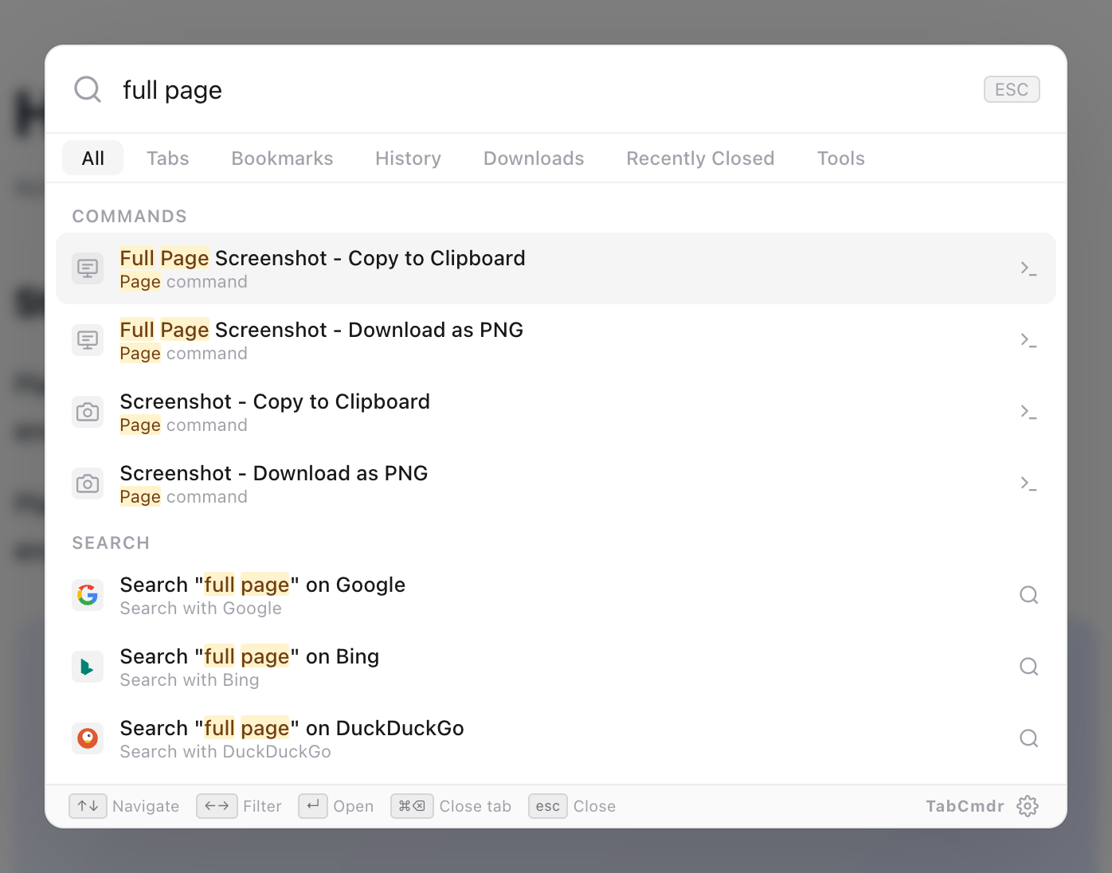Choose Screenshot - Download as PNG command
Screen dimensions: 1112x873
point(556,483)
